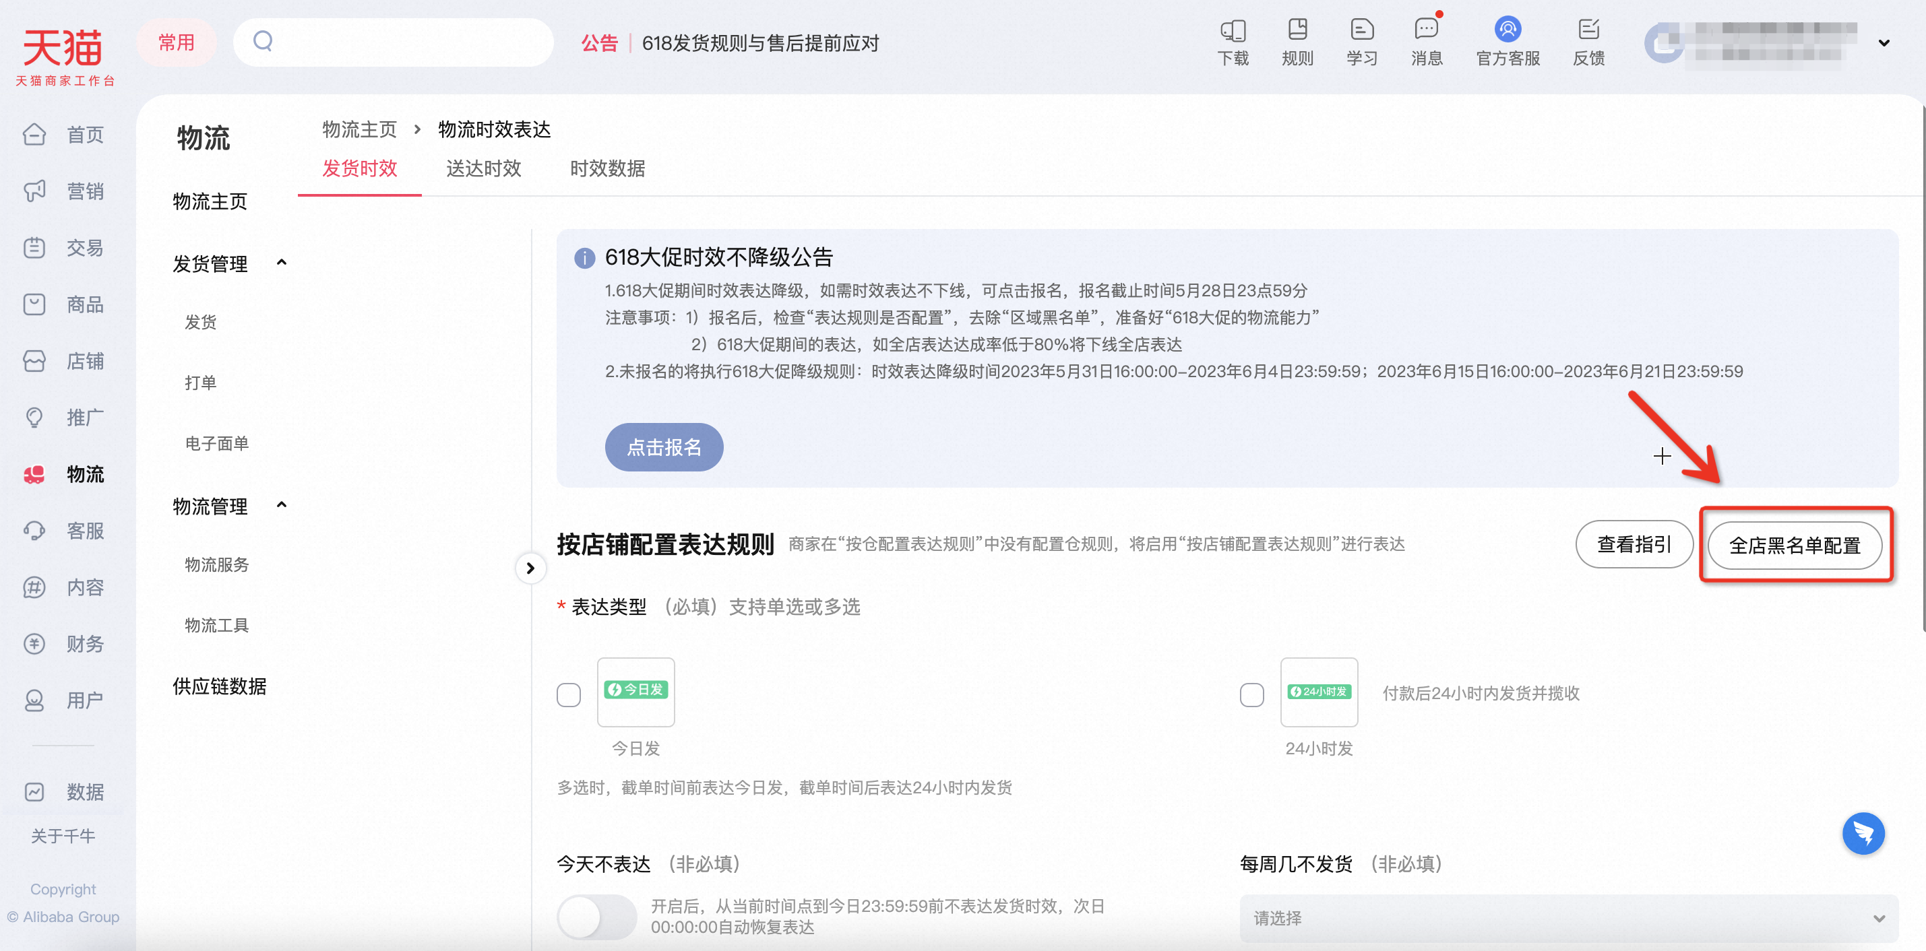
Task: Click 物流主页 breadcrumb link
Action: pos(360,130)
